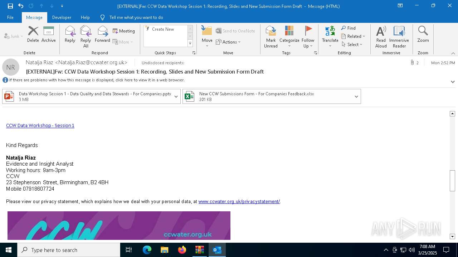Open Immersive Reader
Screen dimensions: 458x257
coord(399,37)
